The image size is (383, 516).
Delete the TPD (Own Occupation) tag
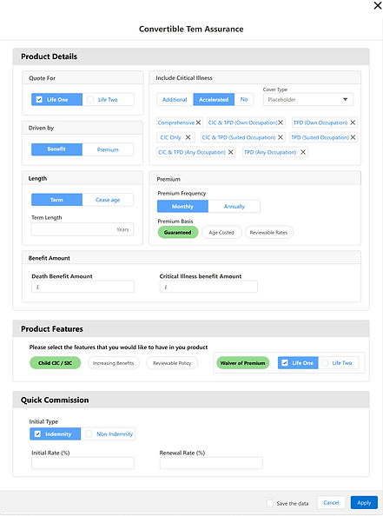point(353,122)
